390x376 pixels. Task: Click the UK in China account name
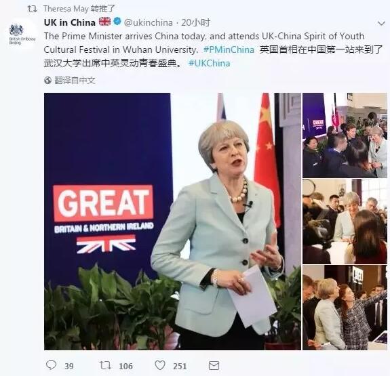tap(70, 22)
